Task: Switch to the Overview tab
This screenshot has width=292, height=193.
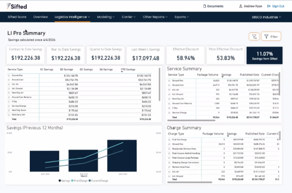Action: [x=40, y=17]
